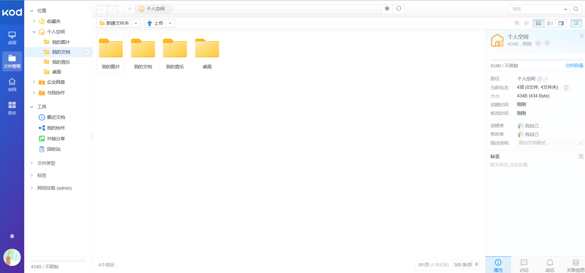
Task: Open the 新建文件夹 dropdown arrow
Action: [x=136, y=23]
